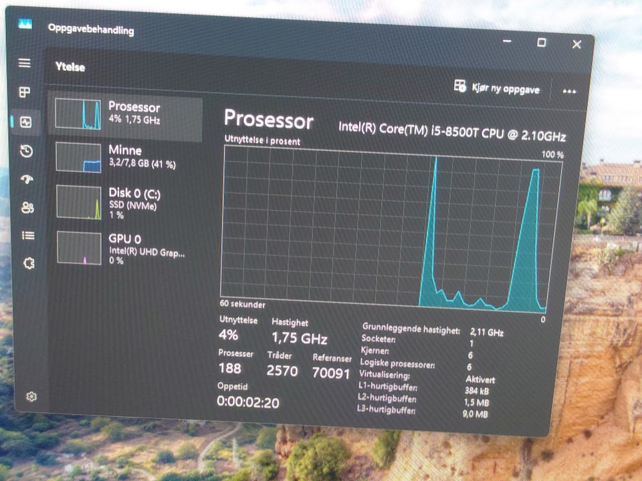Image resolution: width=642 pixels, height=481 pixels.
Task: Open the three-dots more options menu
Action: click(x=569, y=92)
